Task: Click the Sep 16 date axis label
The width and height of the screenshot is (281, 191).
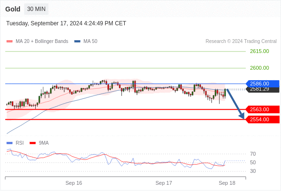Action: [x=74, y=183]
